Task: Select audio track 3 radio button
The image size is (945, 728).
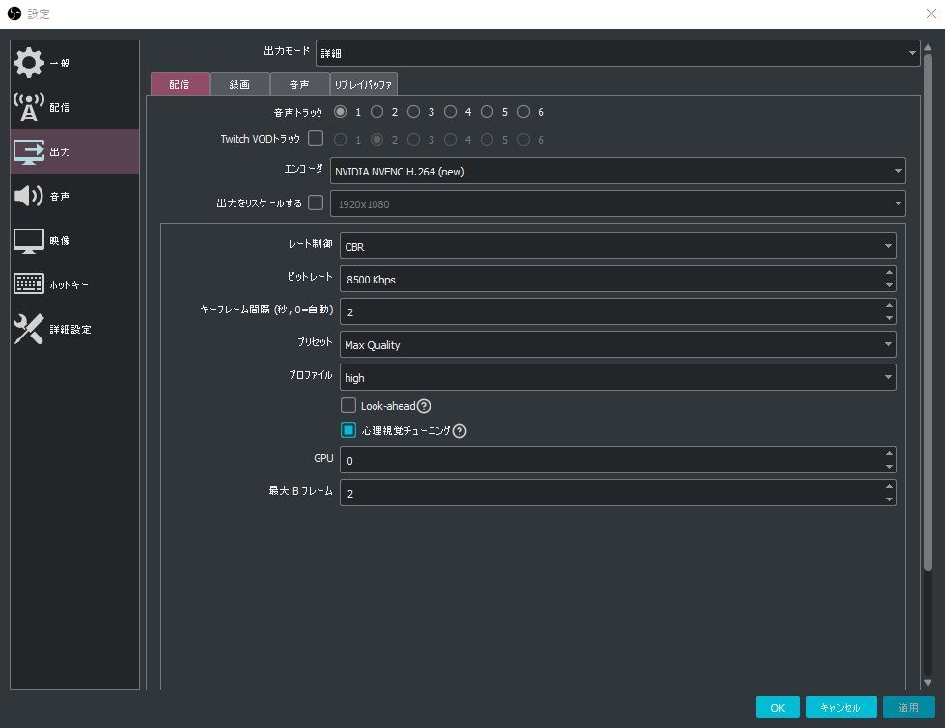Action: (413, 112)
